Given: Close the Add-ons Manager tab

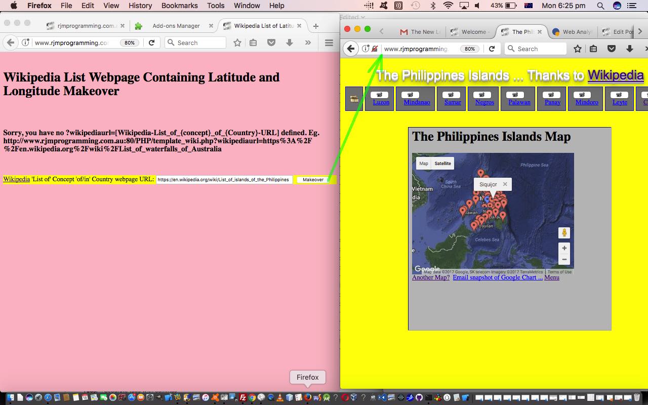Looking at the screenshot, I should tap(211, 26).
